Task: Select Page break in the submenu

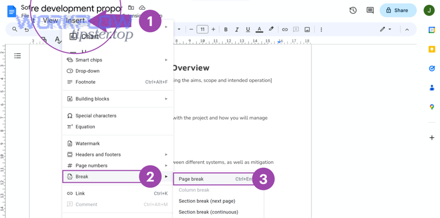Action: click(218, 179)
